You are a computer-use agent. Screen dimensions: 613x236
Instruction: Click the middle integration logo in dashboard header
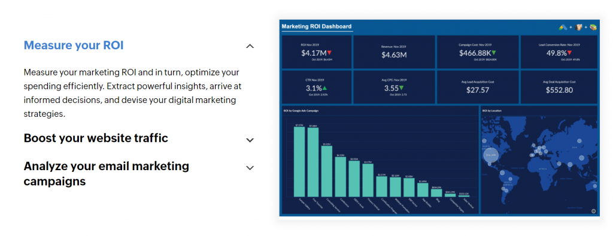(579, 27)
